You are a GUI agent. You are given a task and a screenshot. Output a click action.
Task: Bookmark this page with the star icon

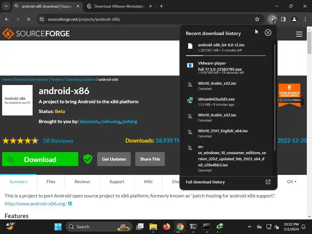257,19
